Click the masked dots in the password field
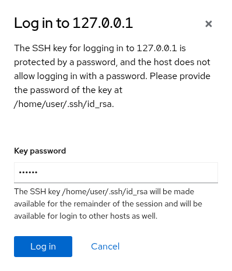Image resolution: width=232 pixels, height=271 pixels. tap(28, 172)
